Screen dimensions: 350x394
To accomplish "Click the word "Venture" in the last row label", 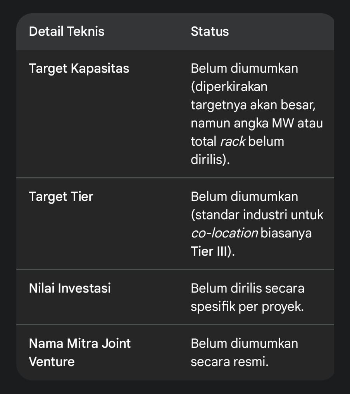I will (52, 362).
